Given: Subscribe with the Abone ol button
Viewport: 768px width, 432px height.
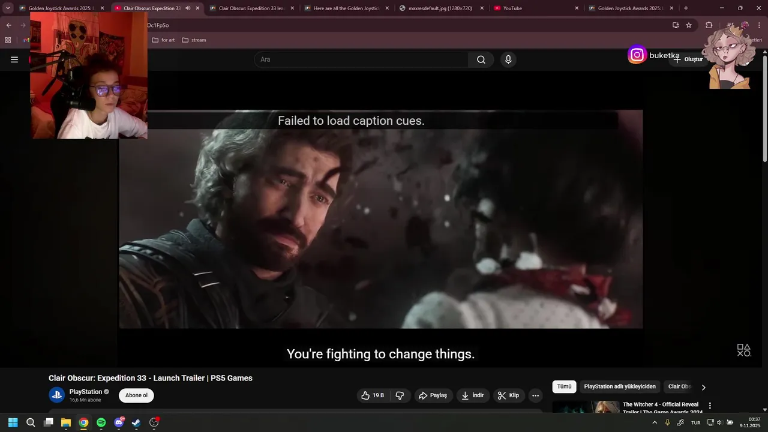Looking at the screenshot, I should (x=136, y=395).
